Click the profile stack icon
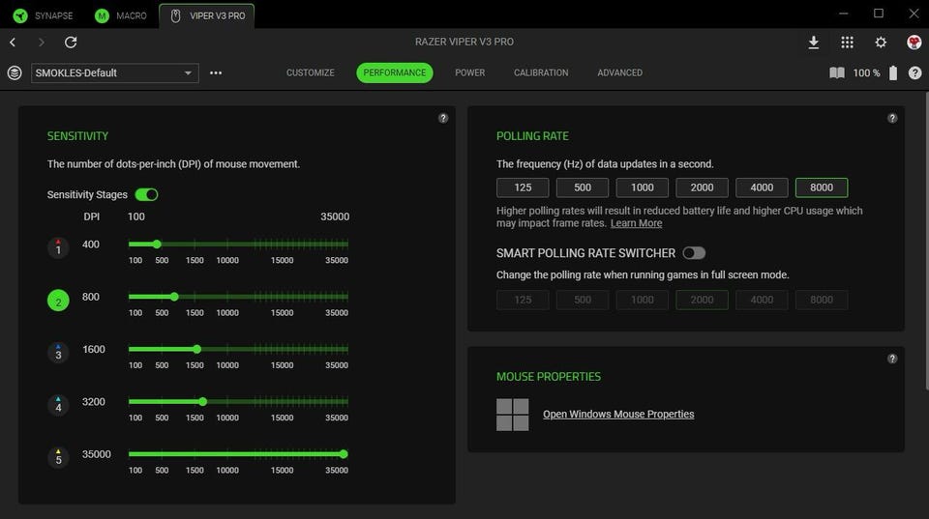Image resolution: width=929 pixels, height=519 pixels. pos(15,73)
